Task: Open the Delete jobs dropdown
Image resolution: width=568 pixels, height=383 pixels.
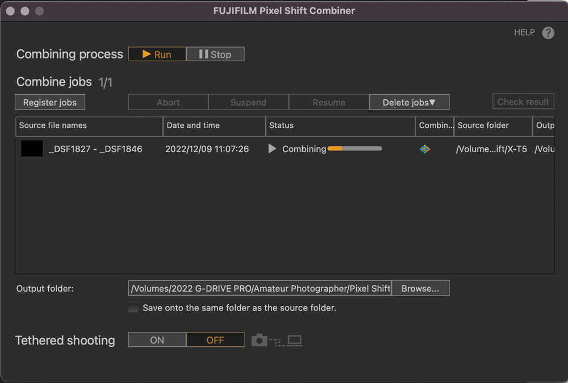Action: pyautogui.click(x=409, y=102)
